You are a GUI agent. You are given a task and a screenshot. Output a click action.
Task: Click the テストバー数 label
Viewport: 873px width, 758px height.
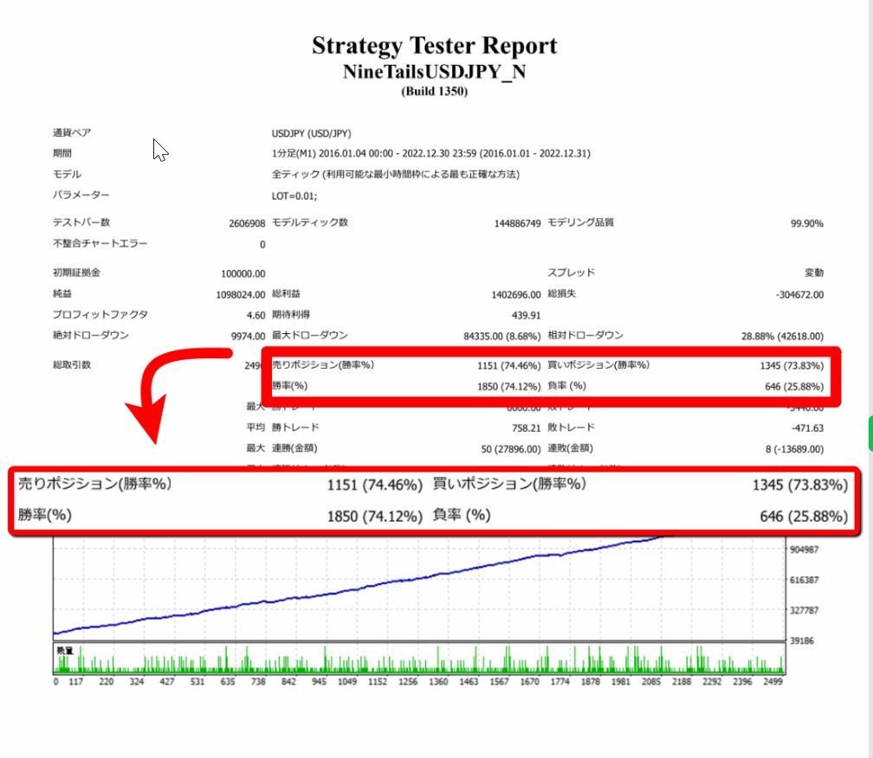click(x=81, y=222)
